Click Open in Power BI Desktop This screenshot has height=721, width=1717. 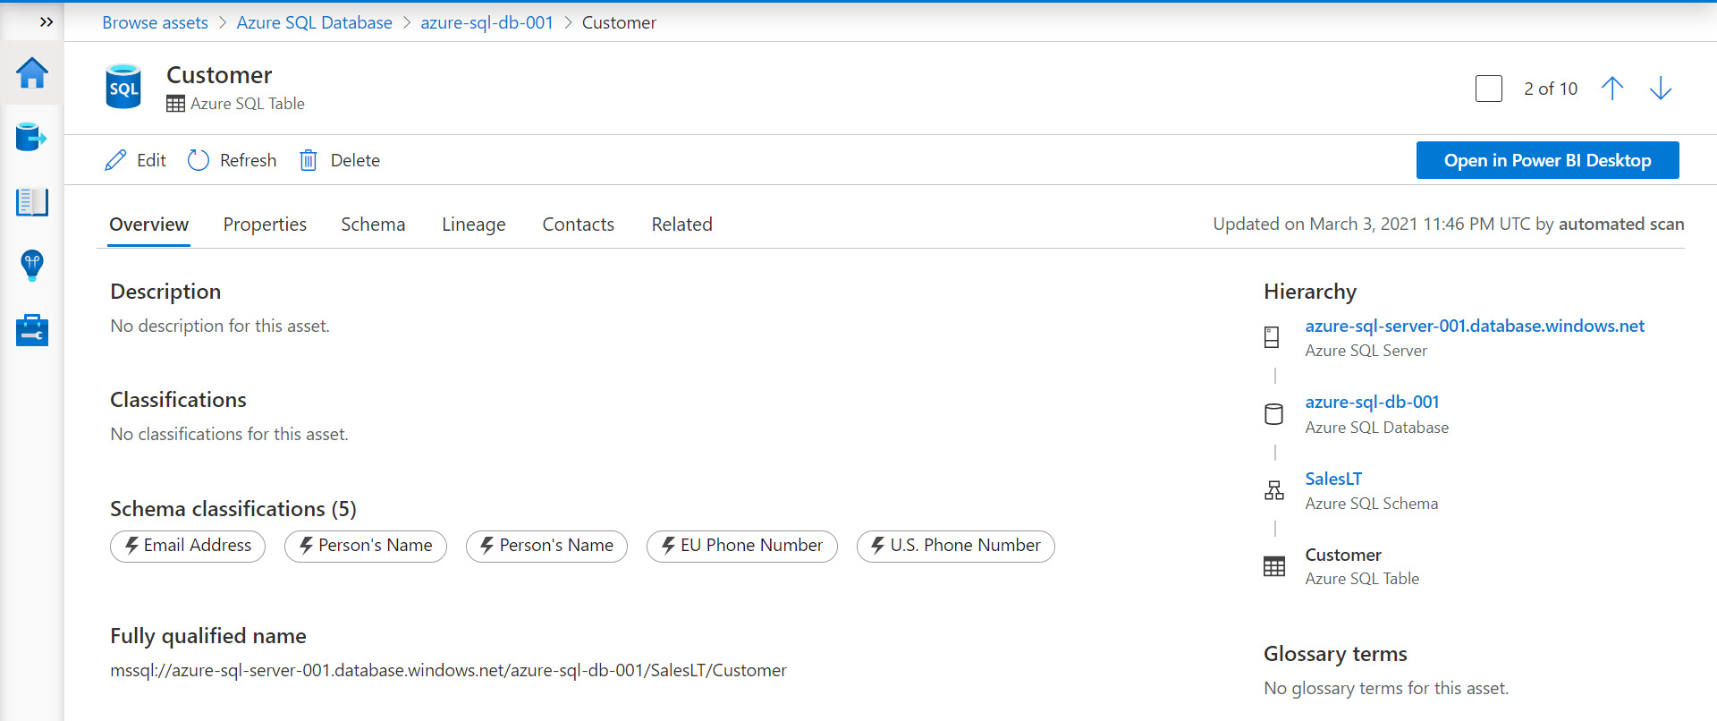[1547, 160]
